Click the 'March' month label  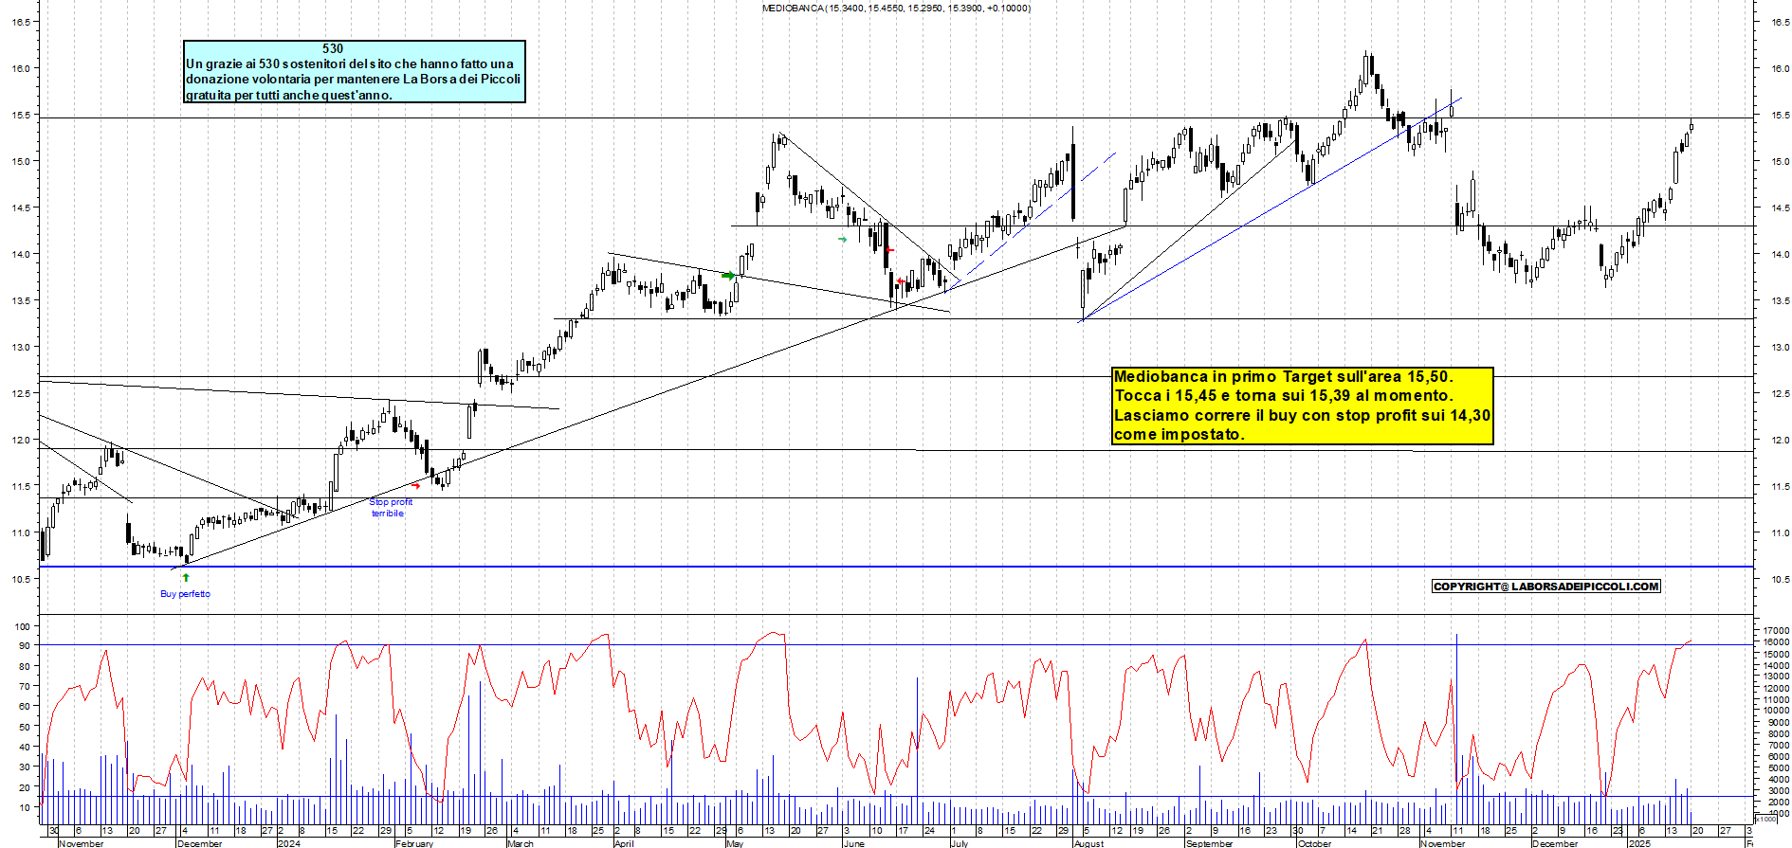point(521,843)
